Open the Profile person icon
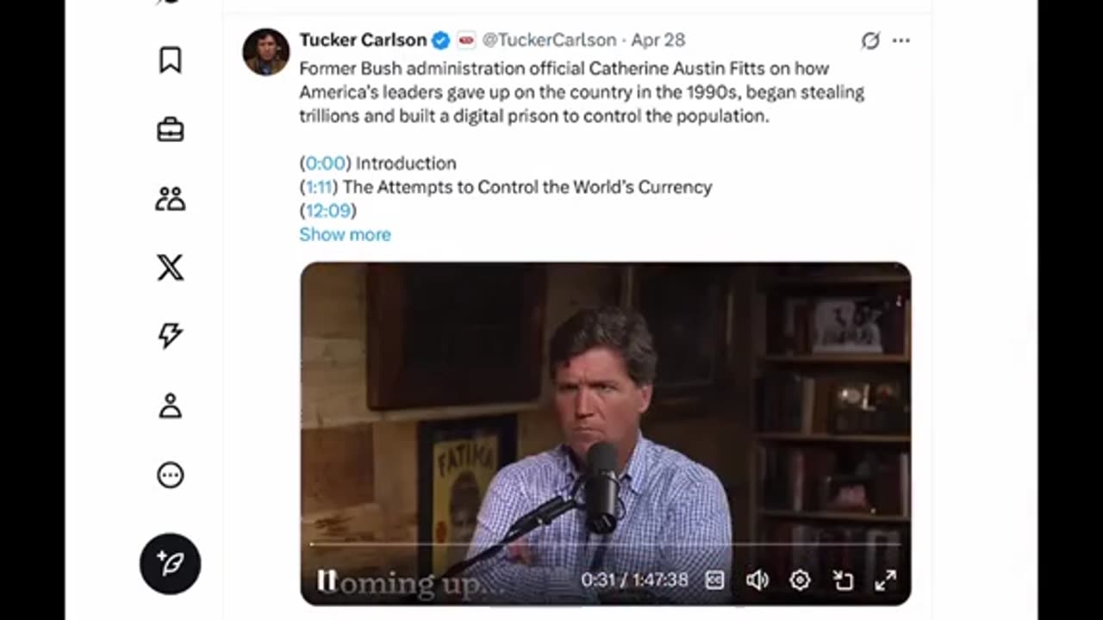1103x620 pixels. [x=170, y=406]
